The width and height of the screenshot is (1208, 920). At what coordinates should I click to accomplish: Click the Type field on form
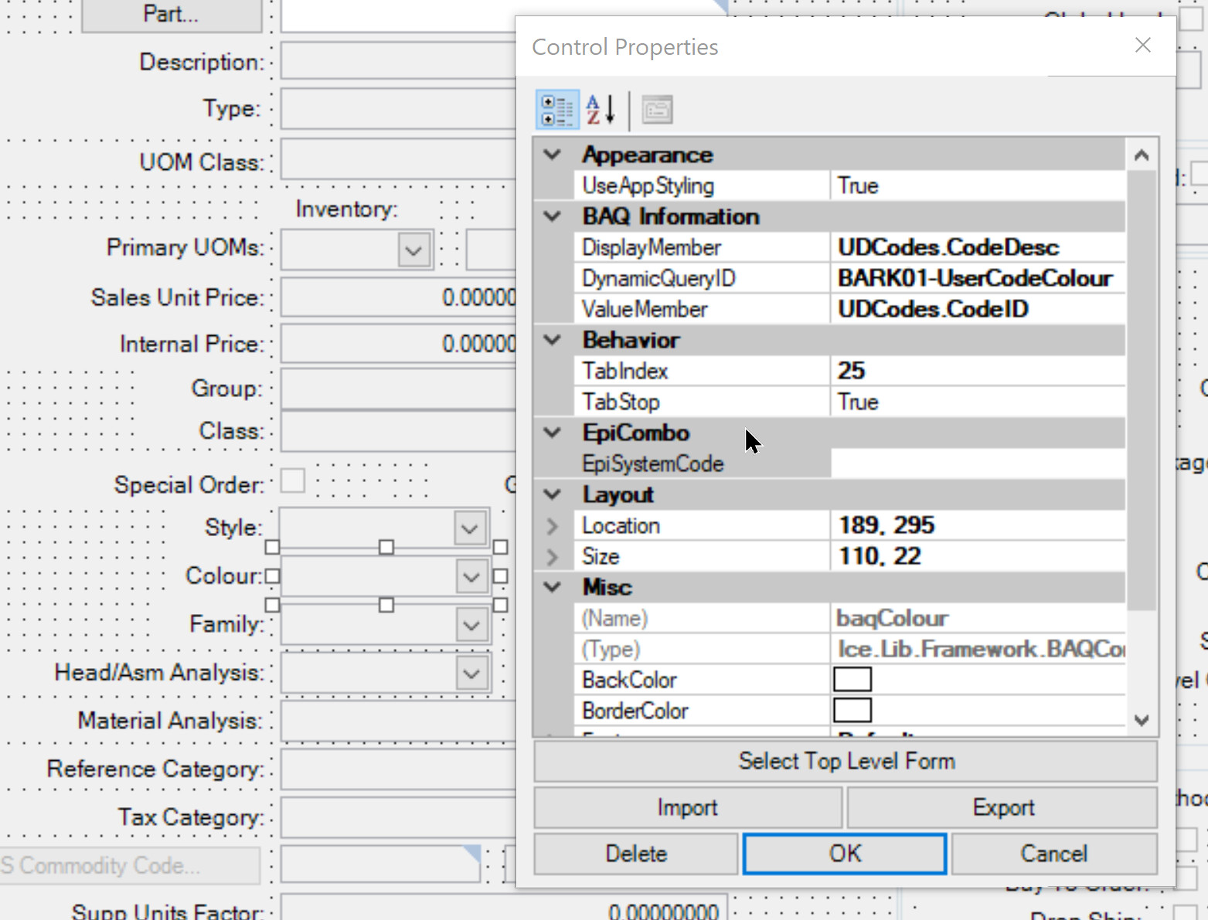398,110
